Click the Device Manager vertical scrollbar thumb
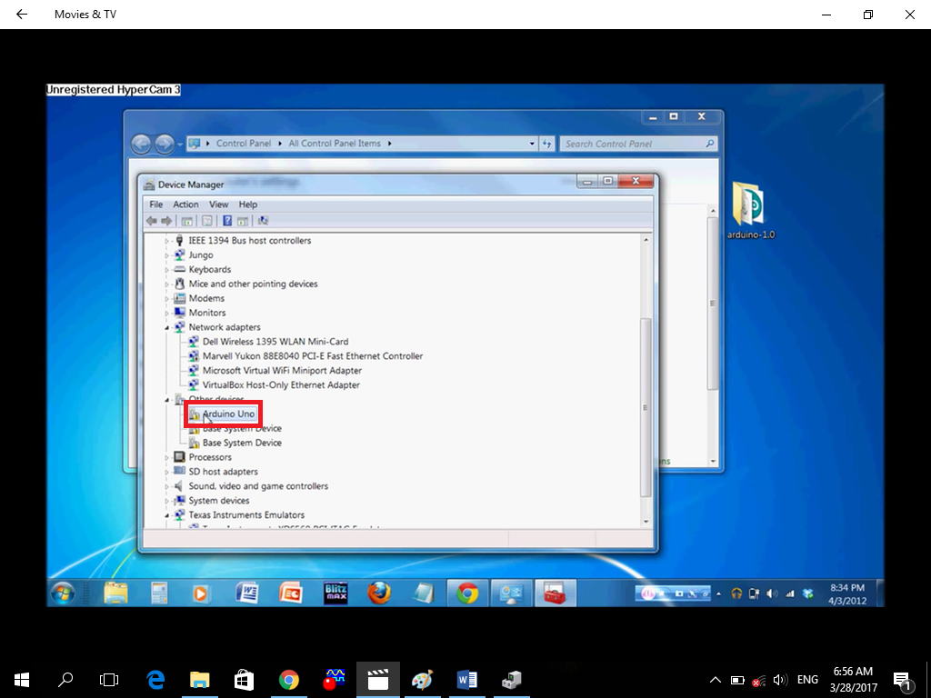The height and width of the screenshot is (698, 931). click(646, 407)
